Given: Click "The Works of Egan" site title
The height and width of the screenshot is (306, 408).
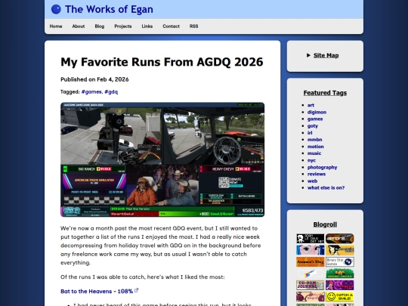Looking at the screenshot, I should [x=109, y=9].
